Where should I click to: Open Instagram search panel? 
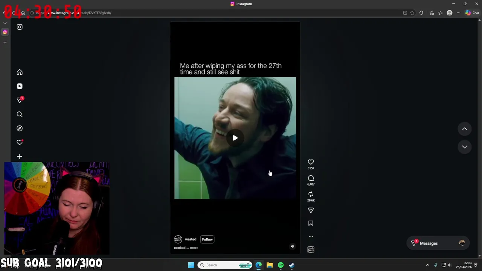coord(20,114)
